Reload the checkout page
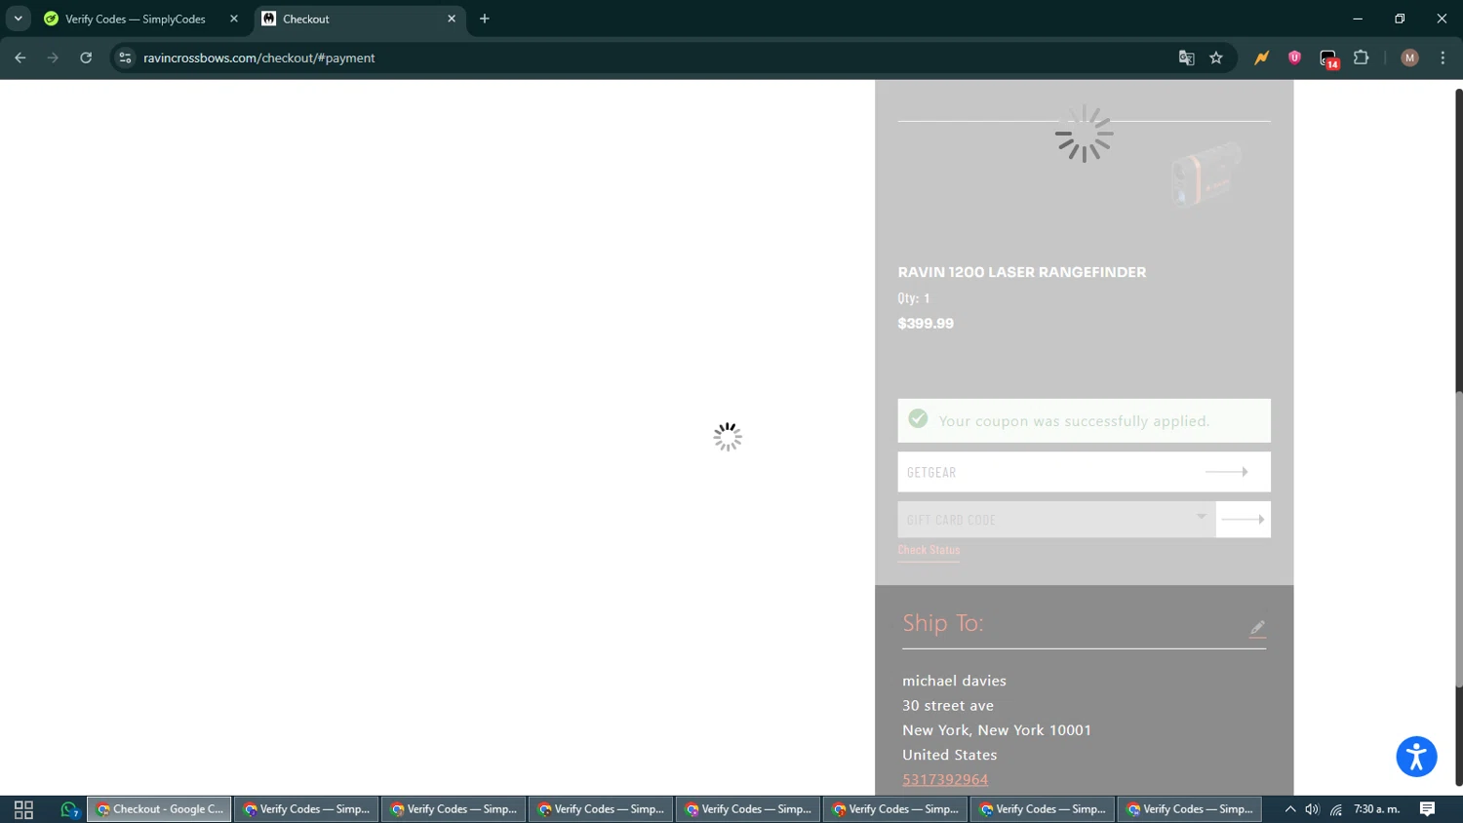 pos(86,58)
